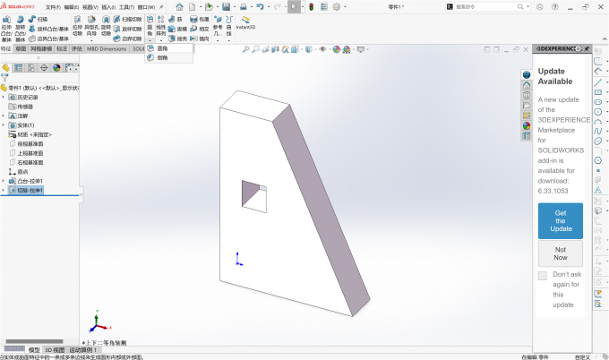
Task: Click the Home icon in the top toolbar
Action: click(x=179, y=6)
